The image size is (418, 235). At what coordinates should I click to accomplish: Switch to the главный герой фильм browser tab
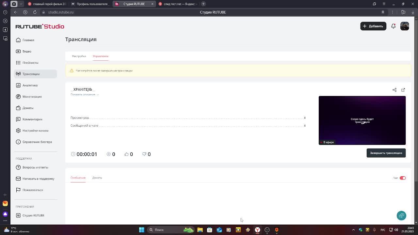(x=47, y=4)
